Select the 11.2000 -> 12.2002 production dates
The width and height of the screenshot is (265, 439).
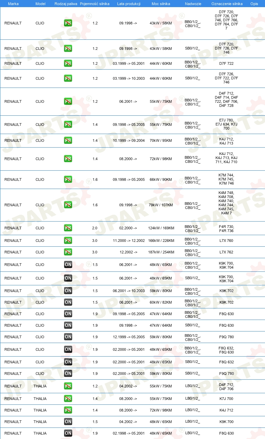pyautogui.click(x=129, y=241)
